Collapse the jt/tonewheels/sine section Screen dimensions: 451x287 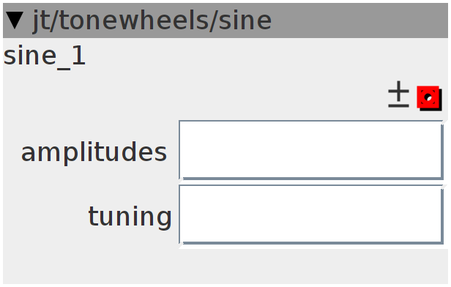(15, 20)
